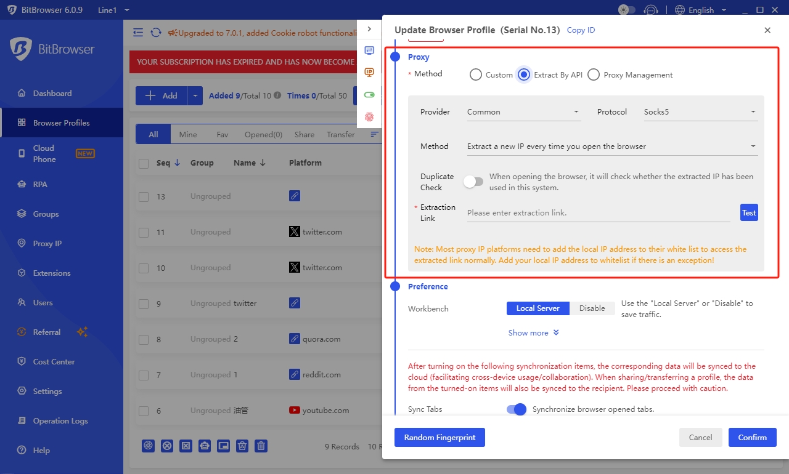Switch to the Mine tab
The height and width of the screenshot is (474, 789).
click(188, 134)
